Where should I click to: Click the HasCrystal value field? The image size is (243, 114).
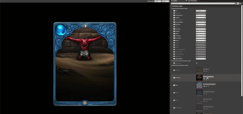201,29
